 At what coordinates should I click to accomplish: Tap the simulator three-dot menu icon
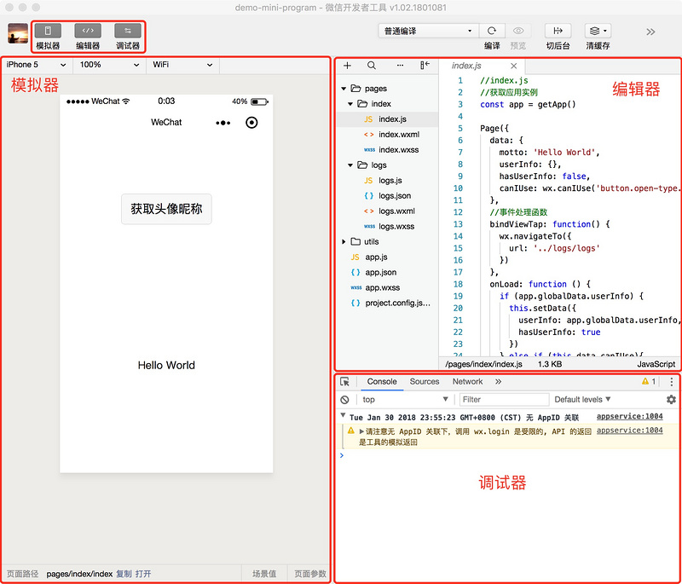(x=223, y=123)
